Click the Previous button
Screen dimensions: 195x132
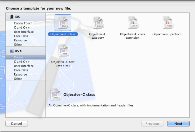pos(152,124)
